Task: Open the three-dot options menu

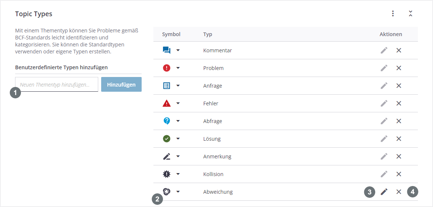Action: coord(393,14)
